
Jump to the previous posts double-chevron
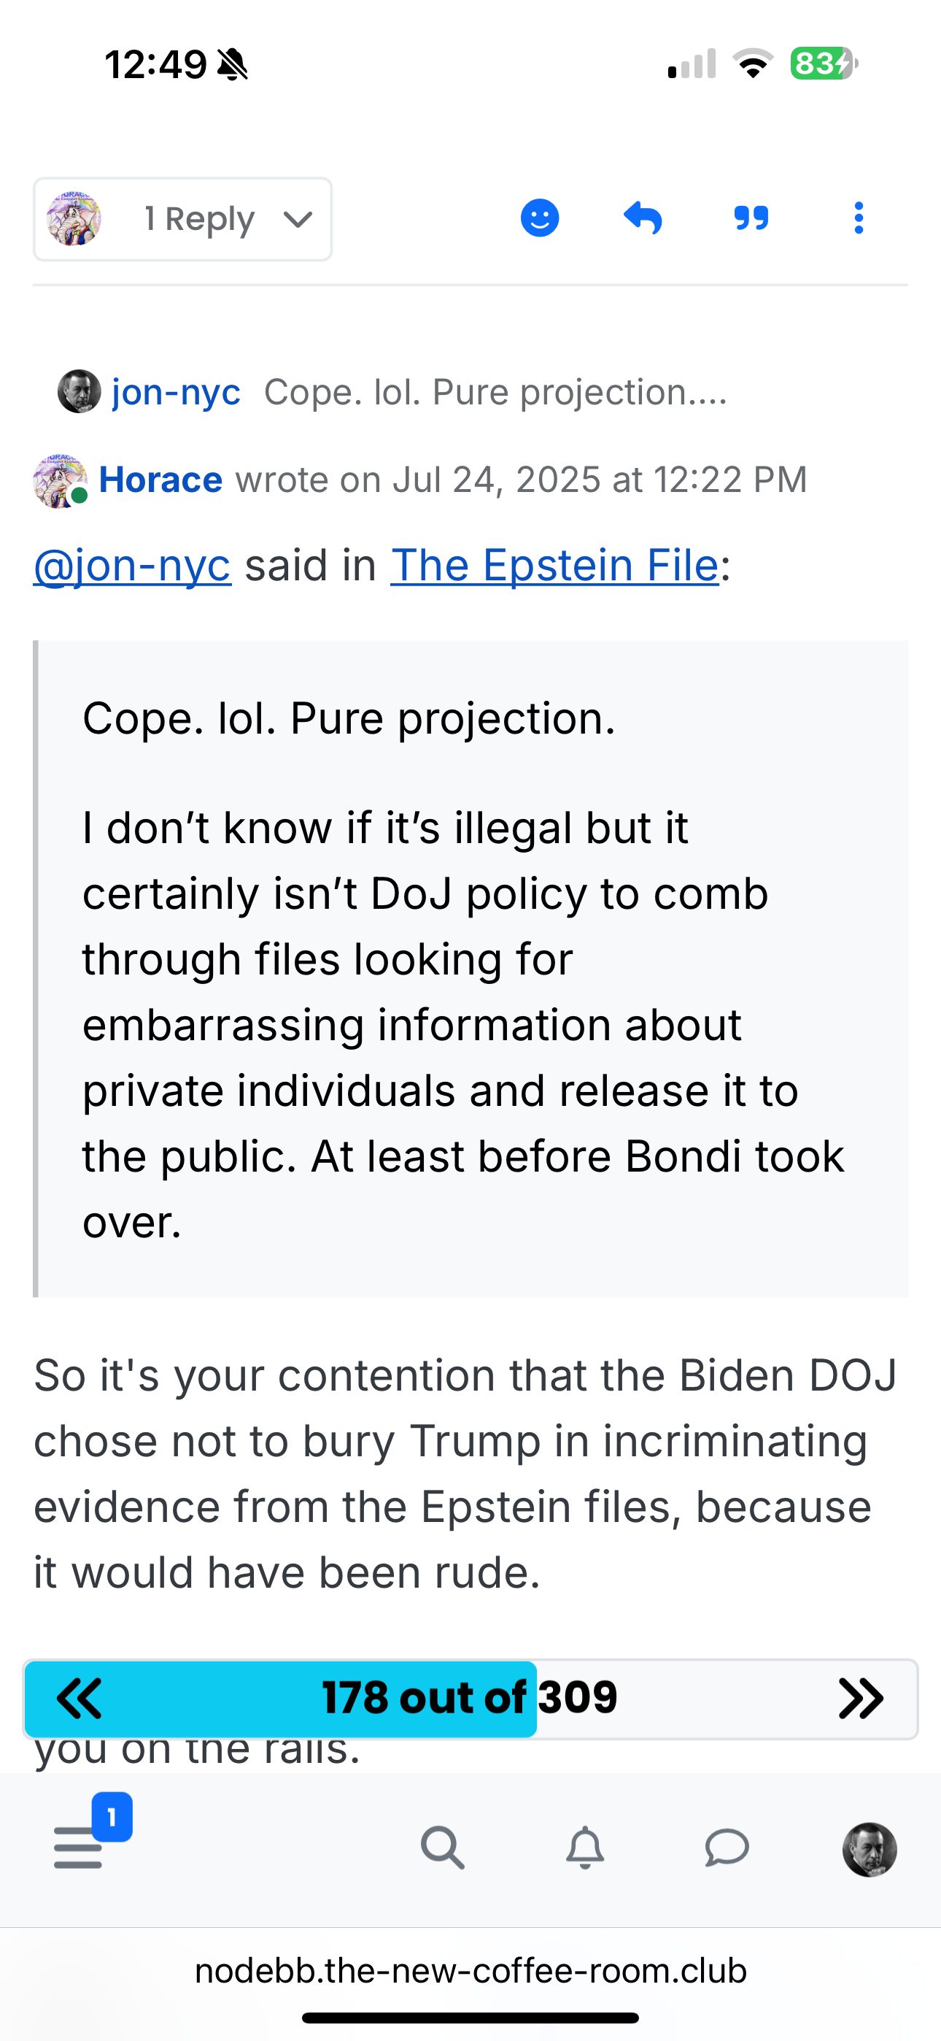click(80, 1698)
